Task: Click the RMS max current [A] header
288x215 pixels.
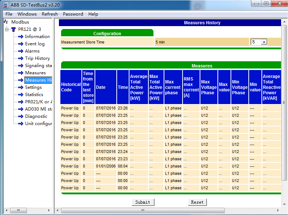Action: point(191,87)
